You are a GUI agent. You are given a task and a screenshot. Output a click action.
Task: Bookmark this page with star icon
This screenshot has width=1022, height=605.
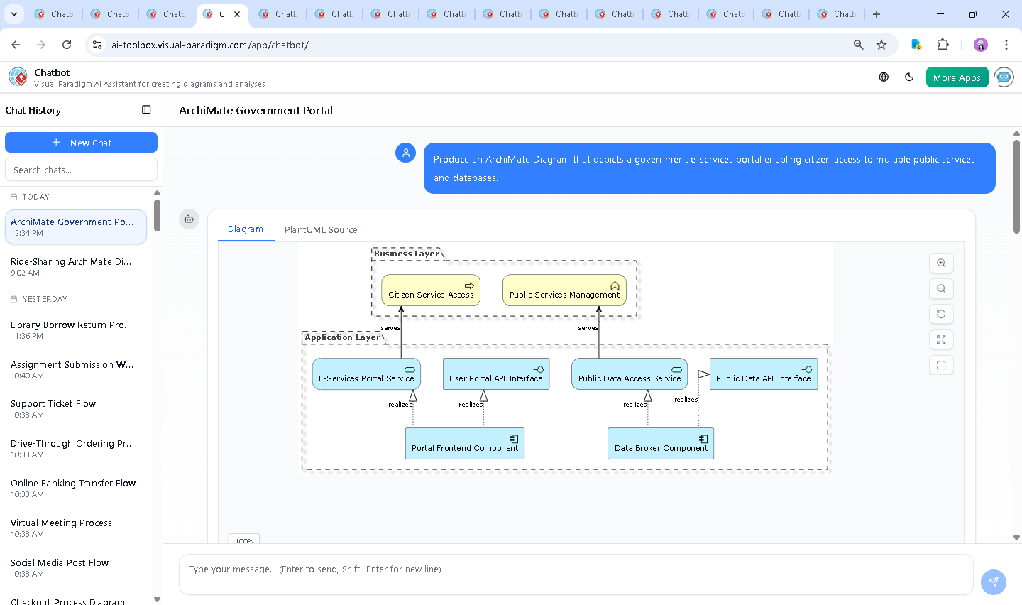881,45
